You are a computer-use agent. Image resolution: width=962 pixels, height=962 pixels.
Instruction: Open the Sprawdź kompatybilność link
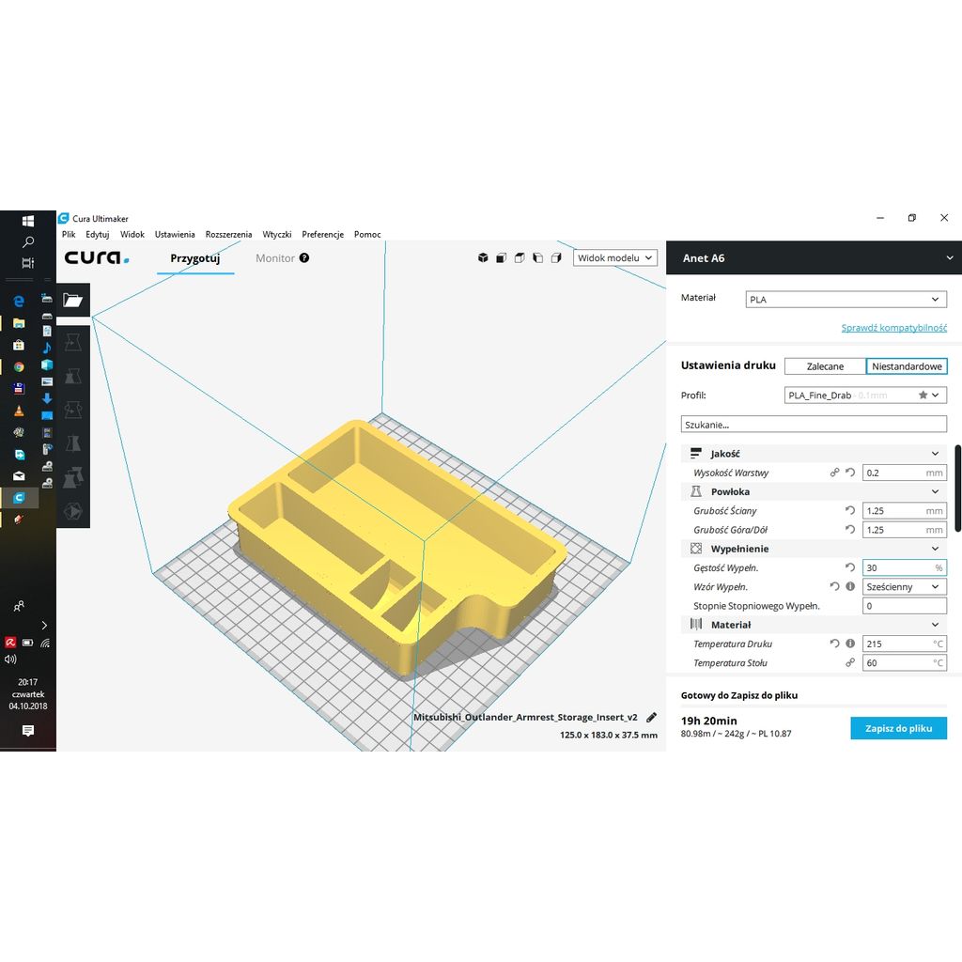(x=893, y=328)
